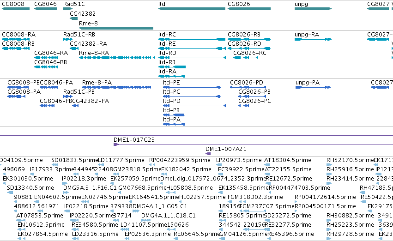The width and height of the screenshot is (393, 241).
Task: Click EST FGM318D02.3prime
Action: pyautogui.click(x=255, y=197)
